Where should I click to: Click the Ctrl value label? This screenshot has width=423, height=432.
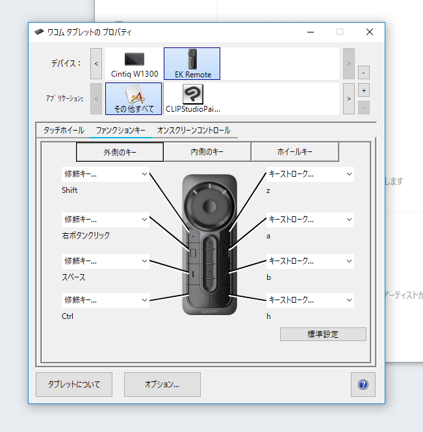(x=68, y=316)
